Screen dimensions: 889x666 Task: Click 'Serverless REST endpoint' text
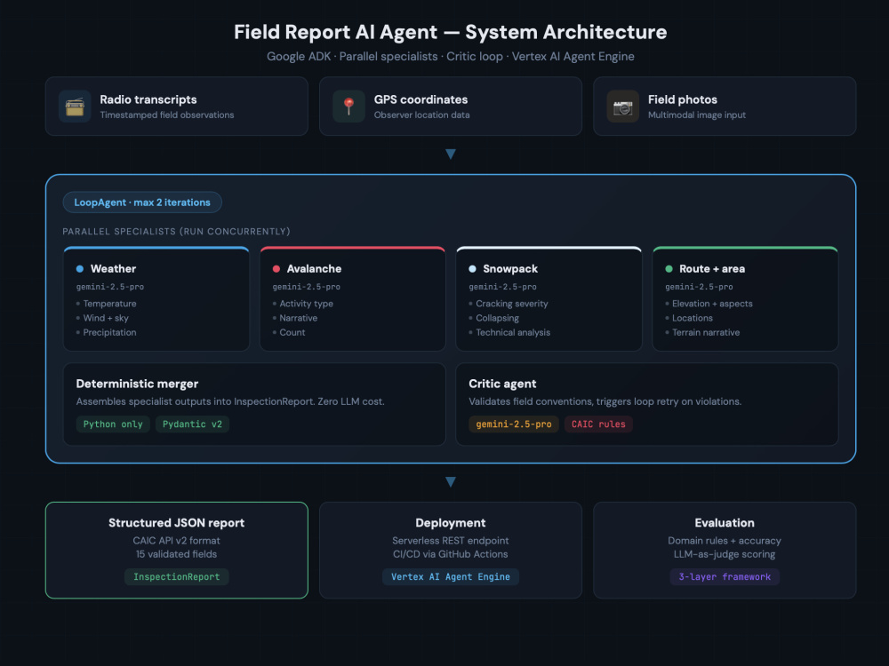point(451,541)
